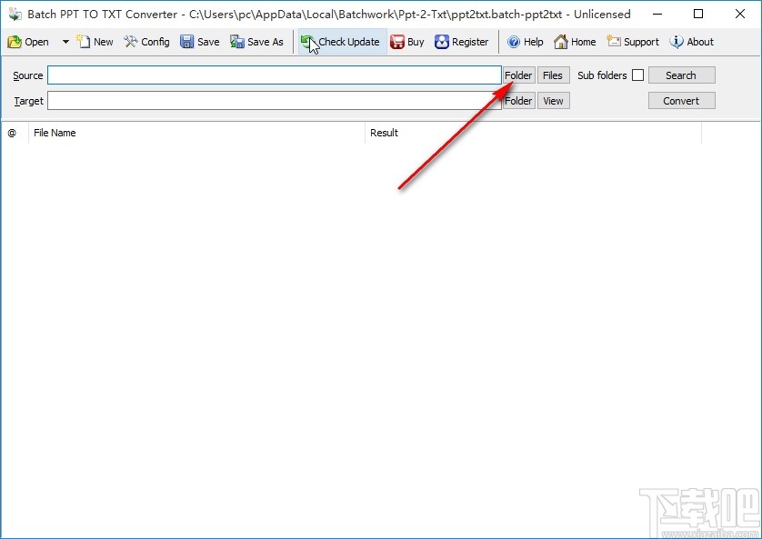
Task: Open the Config settings
Action: pyautogui.click(x=146, y=42)
